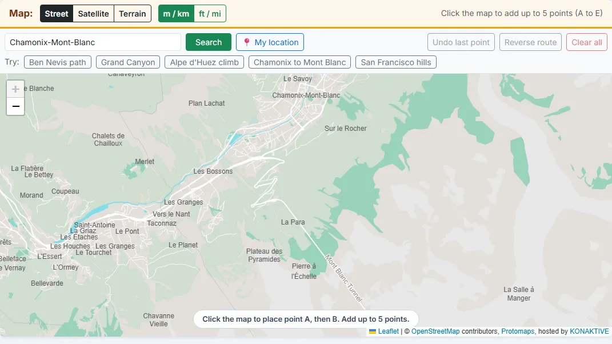612x344 pixels.
Task: Click Reverse route button
Action: [530, 42]
